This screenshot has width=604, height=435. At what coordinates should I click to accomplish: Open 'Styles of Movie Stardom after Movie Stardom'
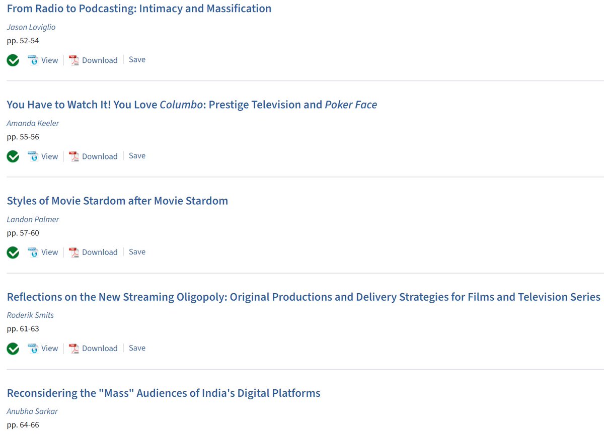(x=117, y=201)
